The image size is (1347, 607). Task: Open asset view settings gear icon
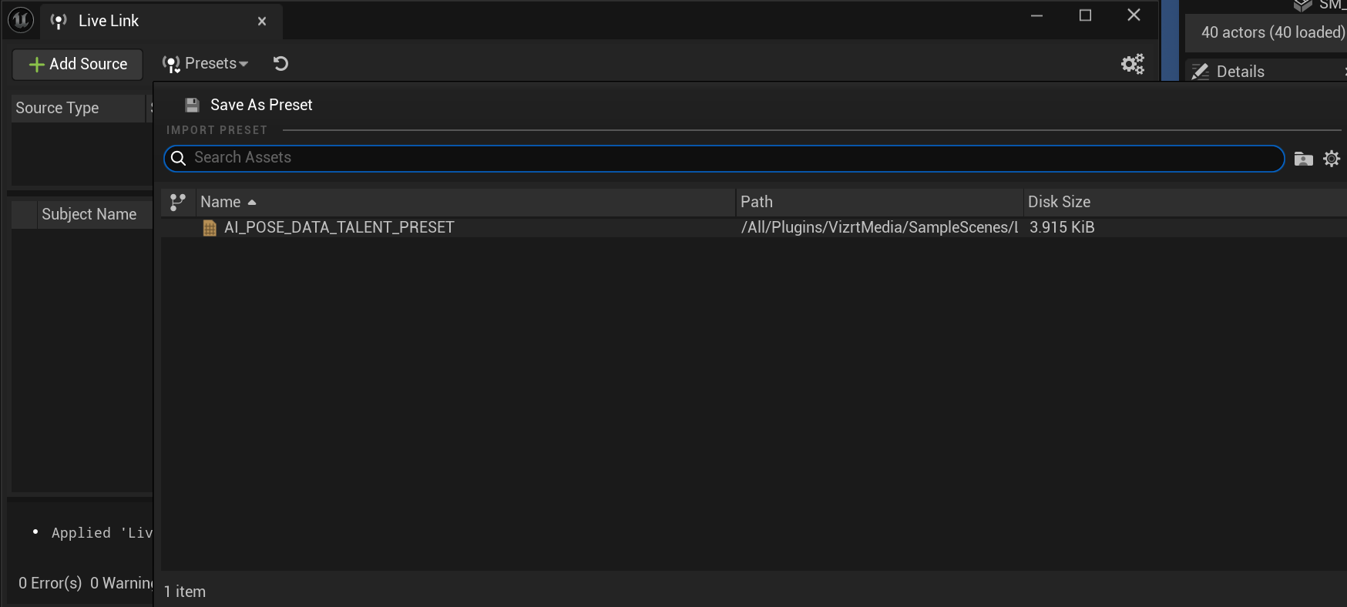1332,159
